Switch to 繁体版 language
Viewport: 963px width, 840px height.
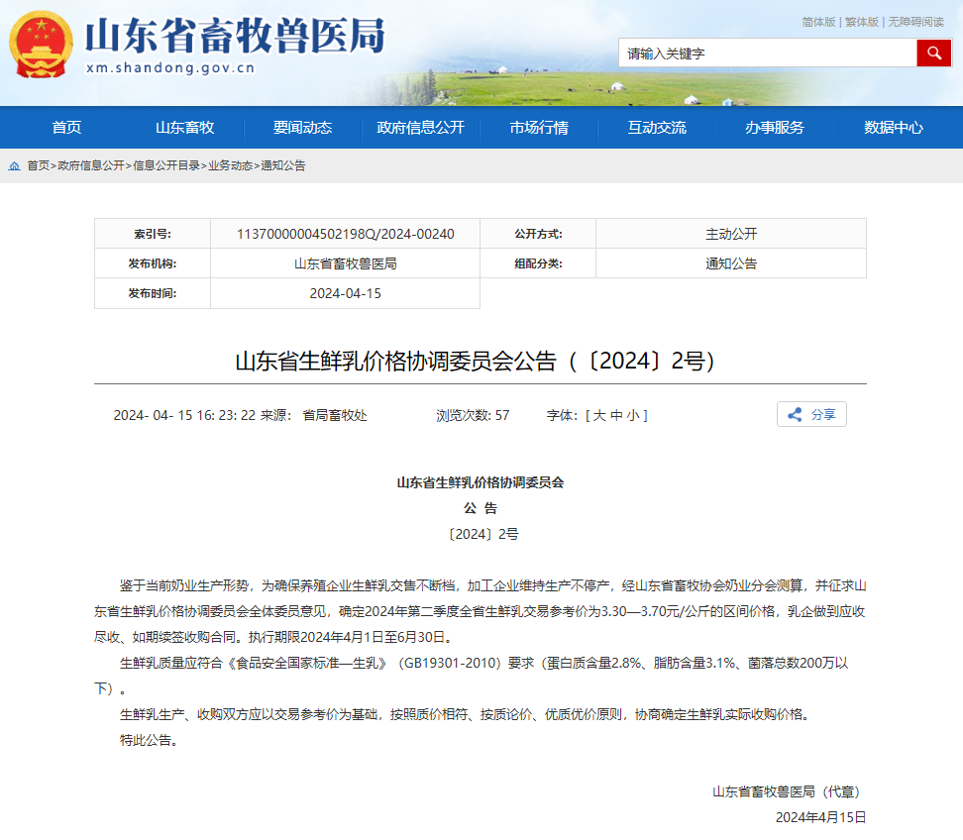(x=861, y=22)
